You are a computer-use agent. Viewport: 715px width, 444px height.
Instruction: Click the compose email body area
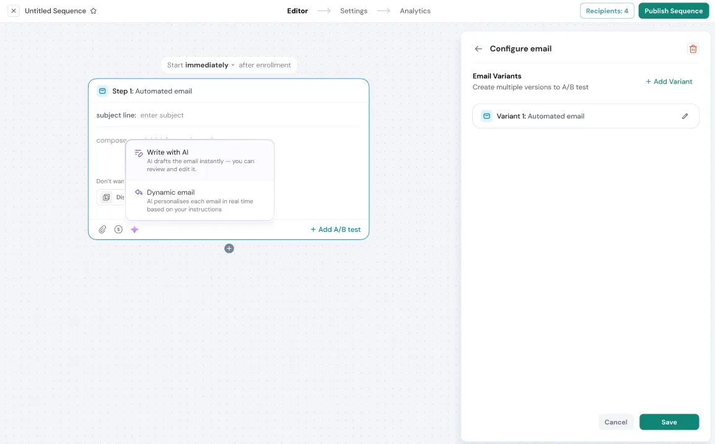tap(111, 140)
